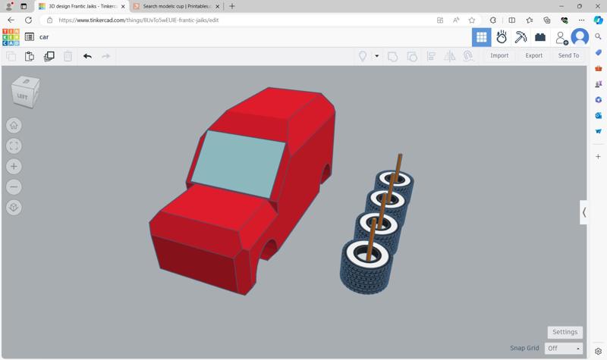Undo the last action
Image resolution: width=607 pixels, height=360 pixels.
tap(87, 56)
